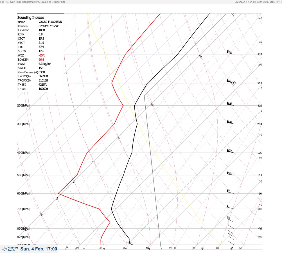282x253 pixels.
Task: Click the TH850 value 4215ft
Action: (x=43, y=85)
